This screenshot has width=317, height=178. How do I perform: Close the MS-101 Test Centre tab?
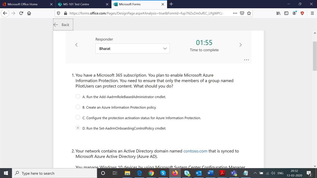(107, 4)
